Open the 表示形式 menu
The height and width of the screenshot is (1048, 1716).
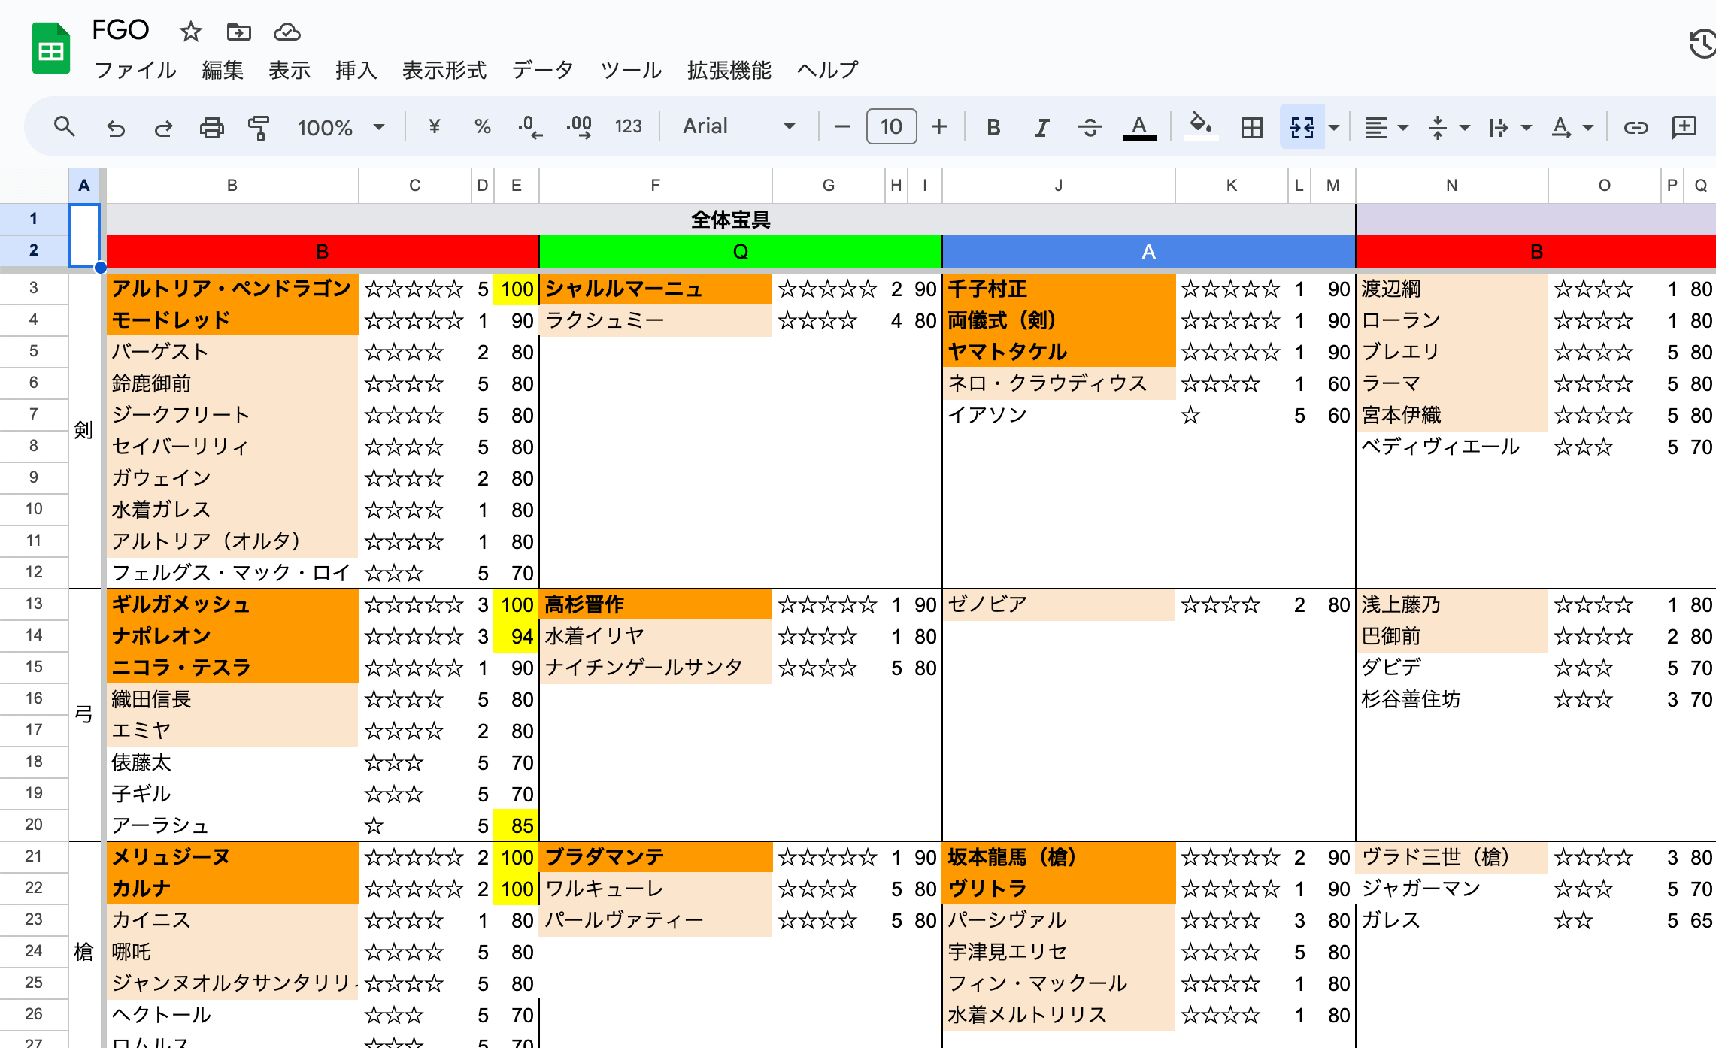point(444,70)
